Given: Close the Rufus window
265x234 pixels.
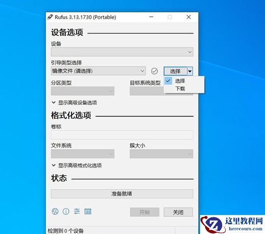Looking at the screenshot, I should coord(189,17).
